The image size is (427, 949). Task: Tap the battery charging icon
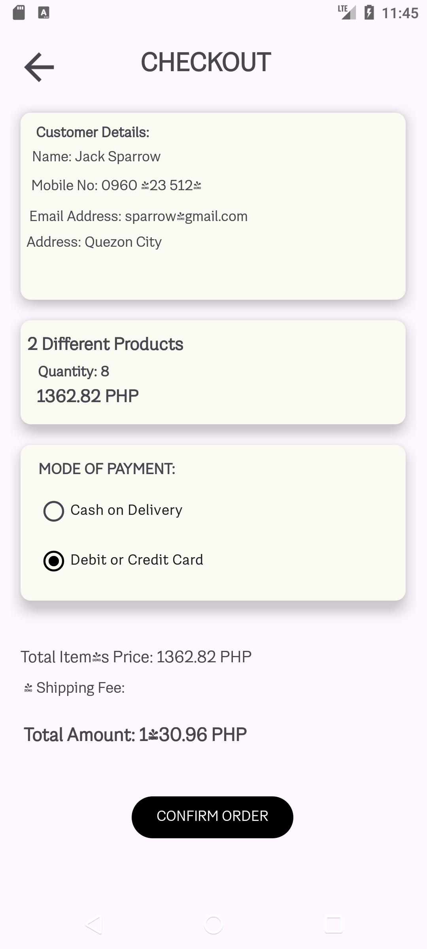369,13
